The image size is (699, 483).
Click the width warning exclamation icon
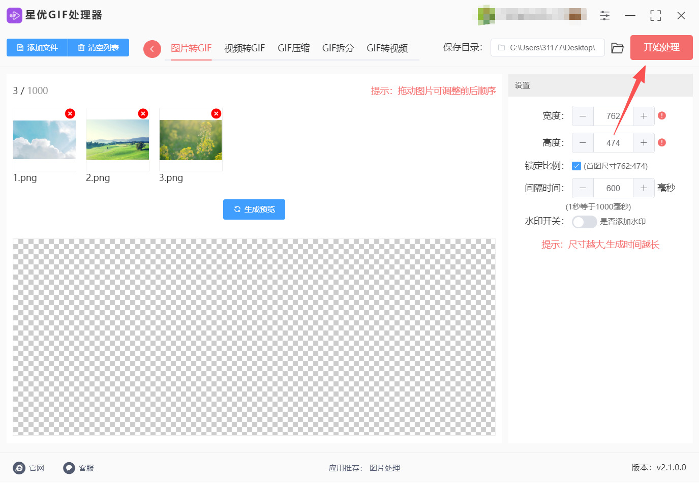[x=662, y=116]
